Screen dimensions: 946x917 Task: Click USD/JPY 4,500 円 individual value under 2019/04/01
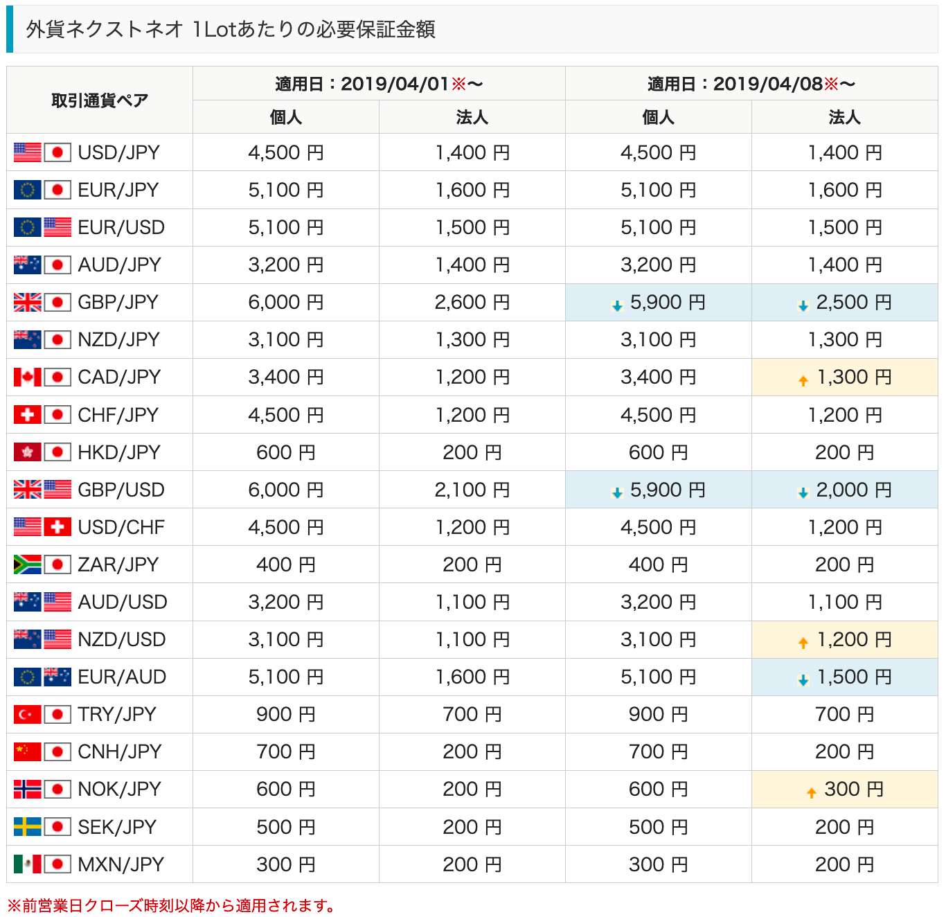(x=286, y=152)
